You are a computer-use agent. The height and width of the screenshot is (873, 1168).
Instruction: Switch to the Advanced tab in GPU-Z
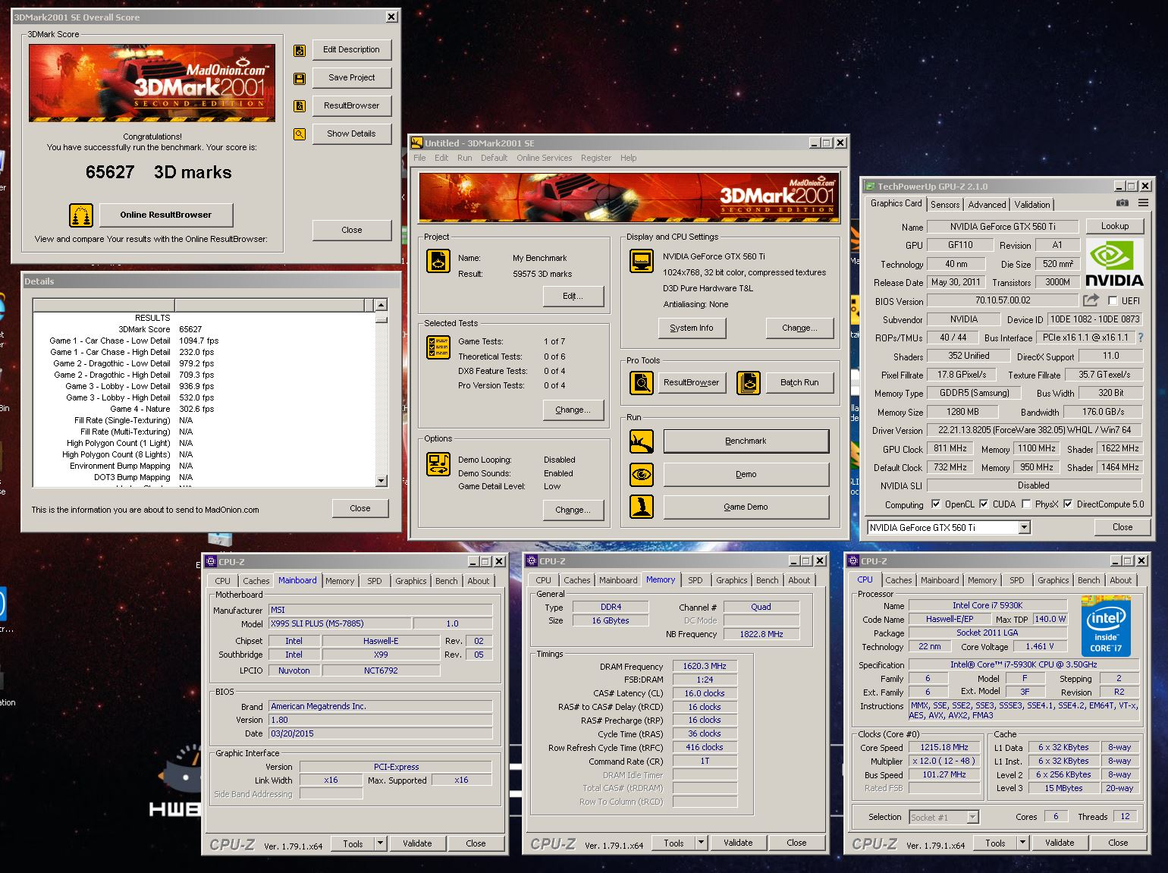(x=987, y=204)
